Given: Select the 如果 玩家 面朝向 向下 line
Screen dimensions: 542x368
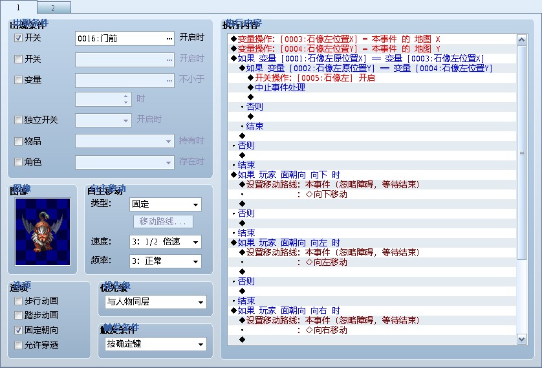Looking at the screenshot, I should coord(372,175).
